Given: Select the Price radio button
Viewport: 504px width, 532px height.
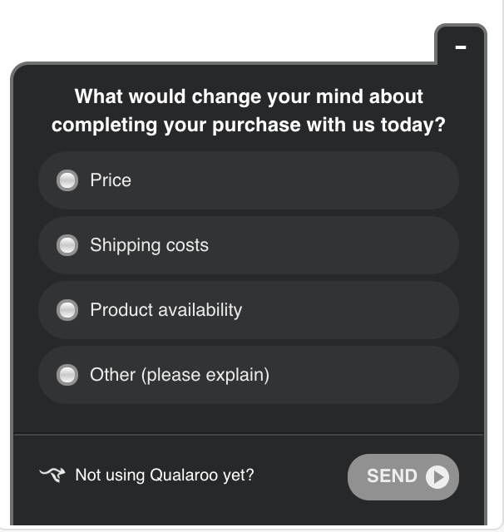Looking at the screenshot, I should click(x=67, y=180).
